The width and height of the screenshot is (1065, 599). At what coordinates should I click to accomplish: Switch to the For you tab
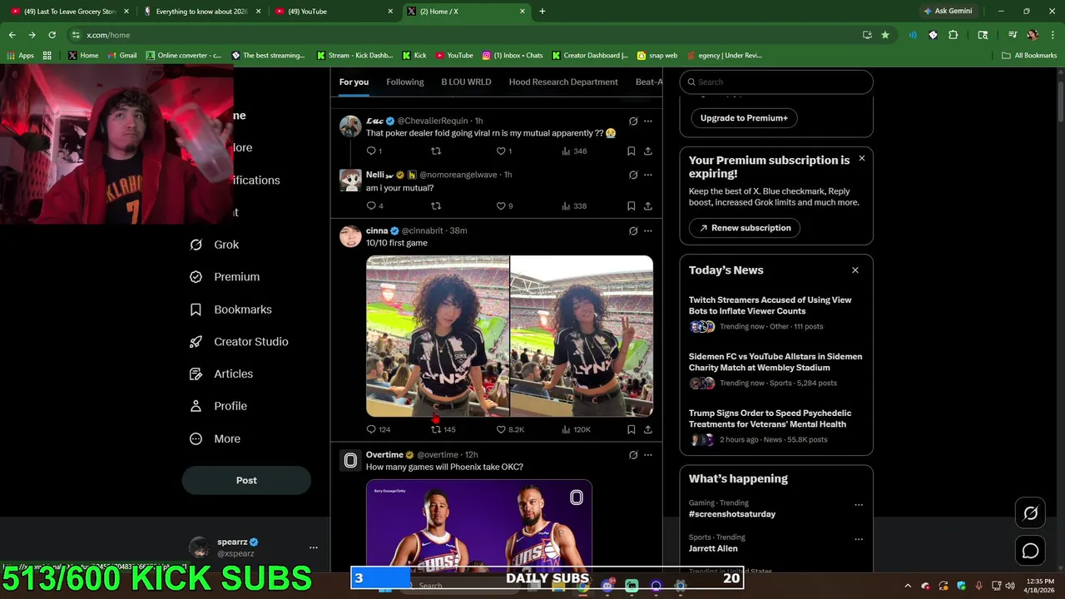354,82
